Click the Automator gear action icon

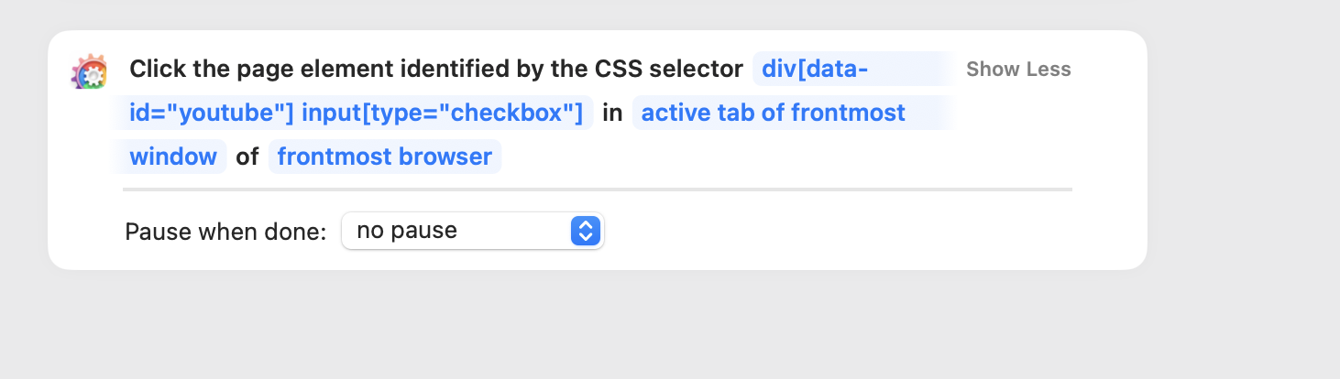pyautogui.click(x=89, y=71)
